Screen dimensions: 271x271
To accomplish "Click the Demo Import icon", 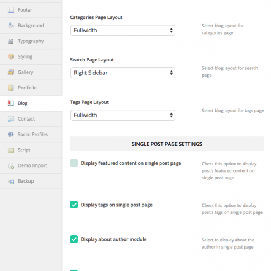I will coord(11,165).
